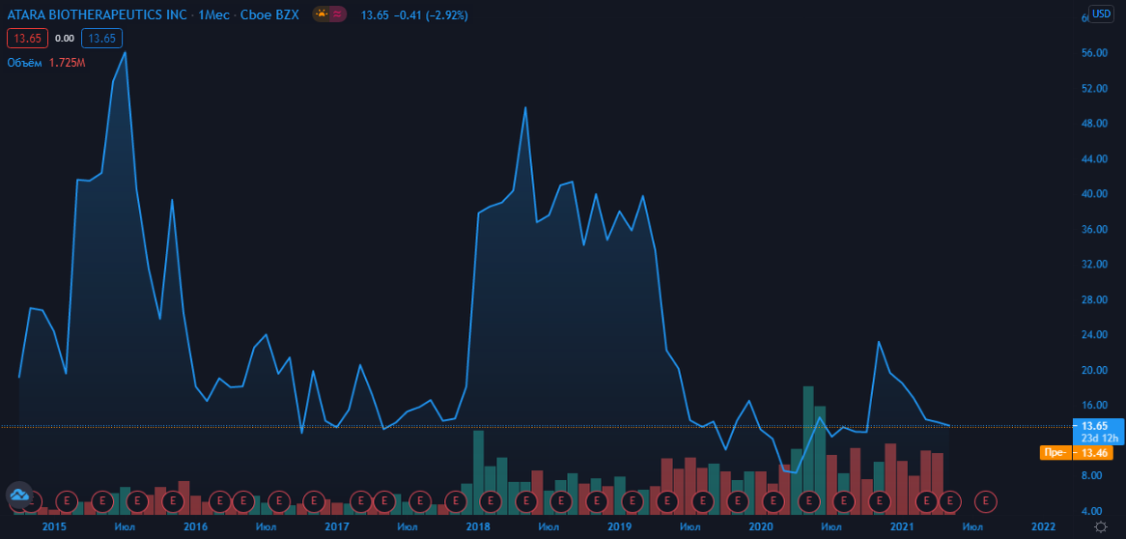Click the TradingView cloud logo badge
The image size is (1126, 539).
click(x=19, y=496)
